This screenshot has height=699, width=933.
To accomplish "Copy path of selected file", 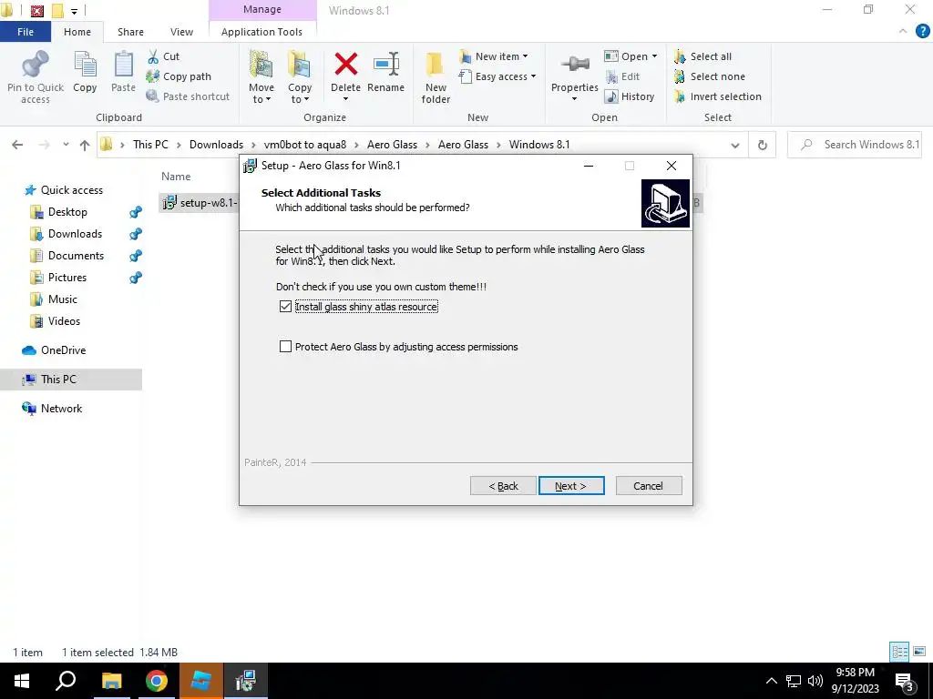I will pyautogui.click(x=179, y=76).
